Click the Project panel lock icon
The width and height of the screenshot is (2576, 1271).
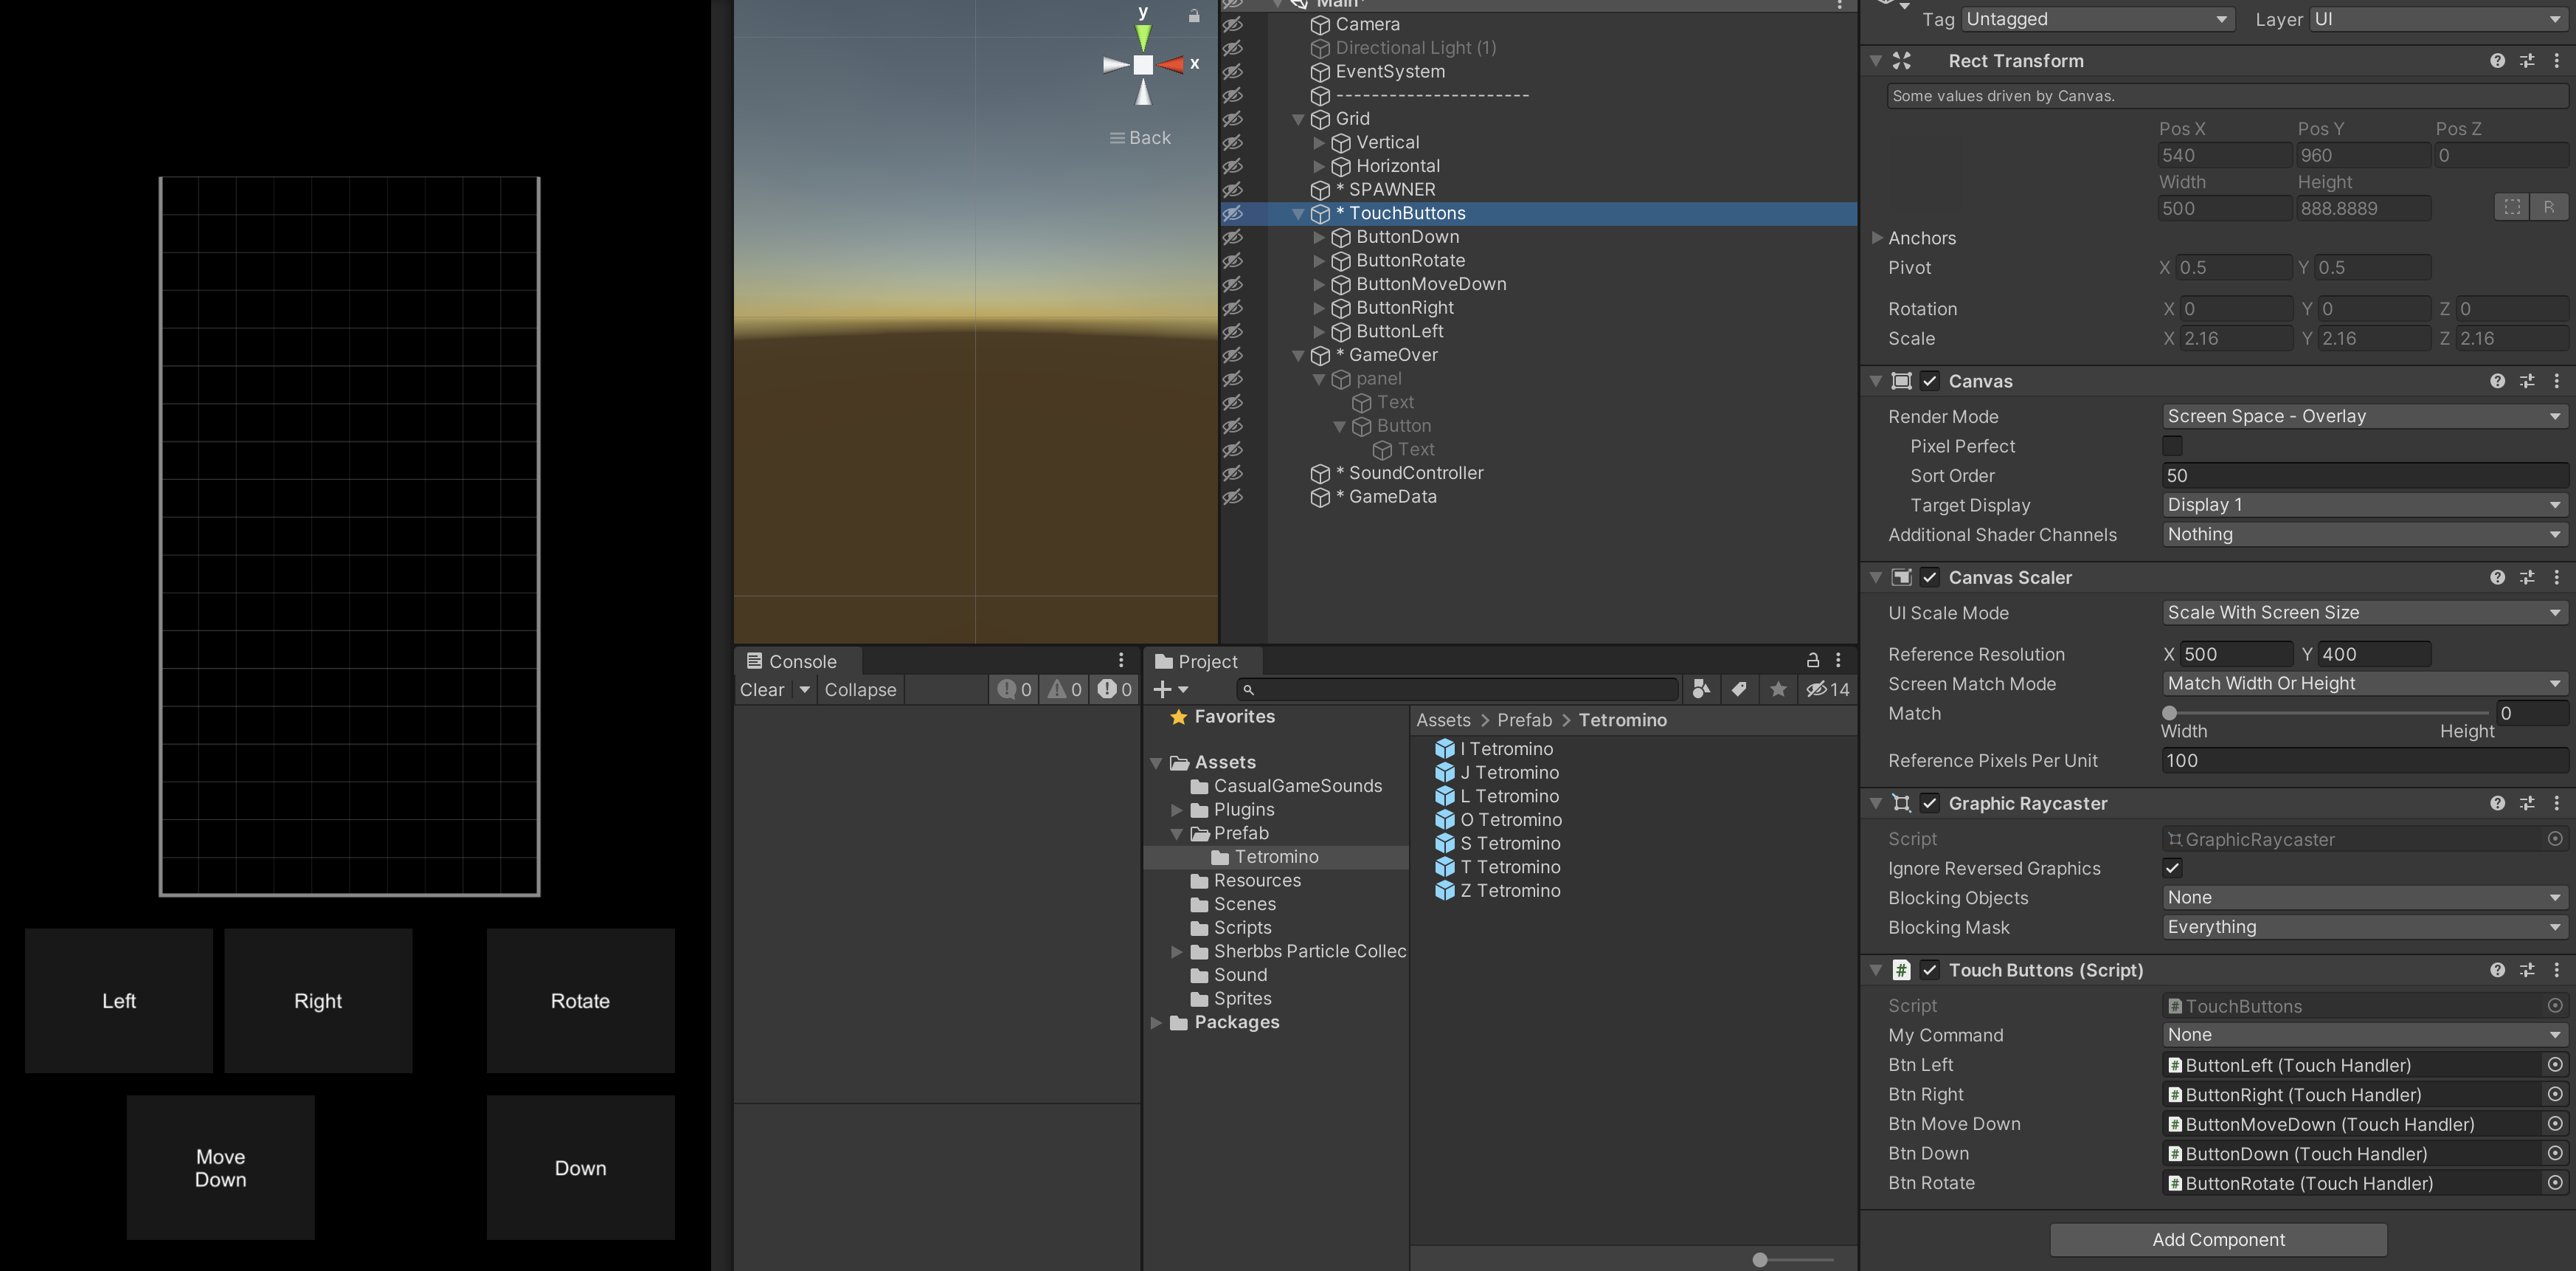point(1812,661)
